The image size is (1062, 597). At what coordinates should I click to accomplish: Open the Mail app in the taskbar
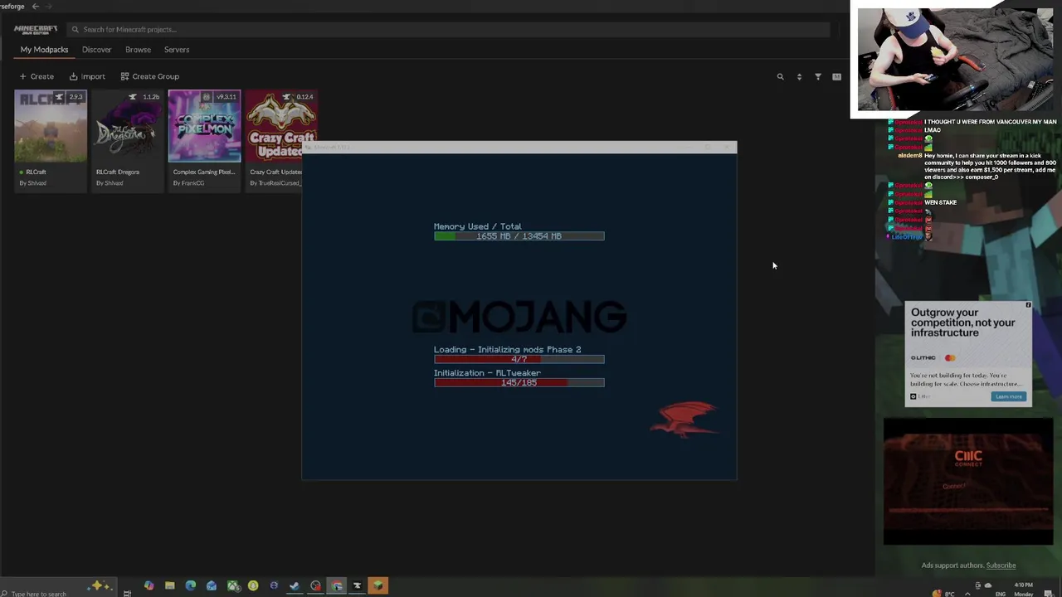(x=212, y=586)
